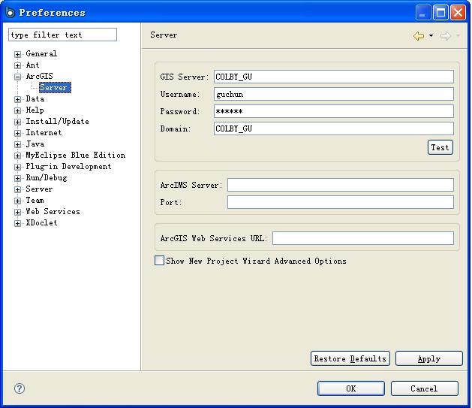Click the Password input field

pos(334,111)
